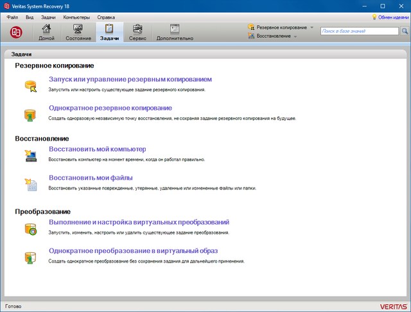Open the Сервис tools view
The image size is (411, 312).
(x=137, y=32)
